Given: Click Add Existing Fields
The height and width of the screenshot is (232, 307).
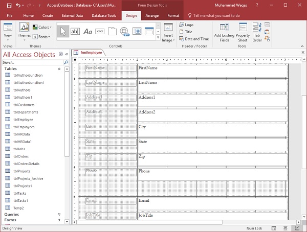Looking at the screenshot, I should pyautogui.click(x=225, y=33).
